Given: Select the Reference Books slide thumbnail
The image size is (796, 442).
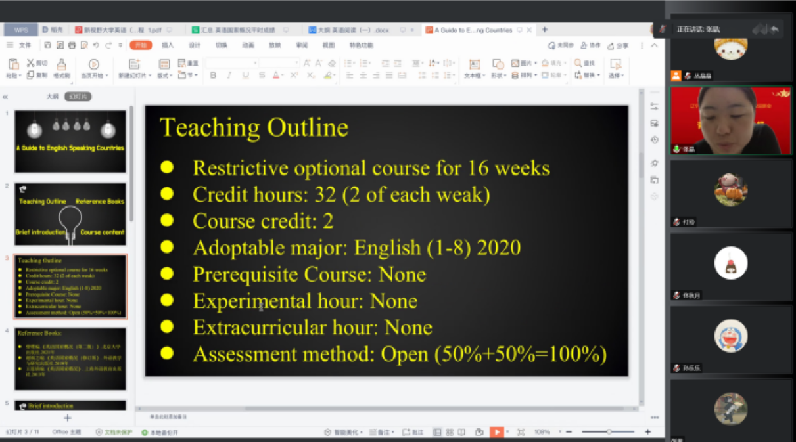Looking at the screenshot, I should click(x=70, y=359).
